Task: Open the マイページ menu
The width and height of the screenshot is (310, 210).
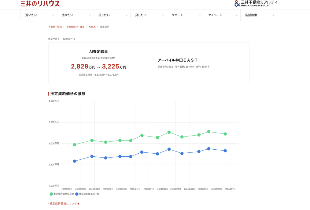Action: point(222,15)
